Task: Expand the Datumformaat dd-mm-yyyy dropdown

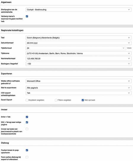Action: (78, 43)
